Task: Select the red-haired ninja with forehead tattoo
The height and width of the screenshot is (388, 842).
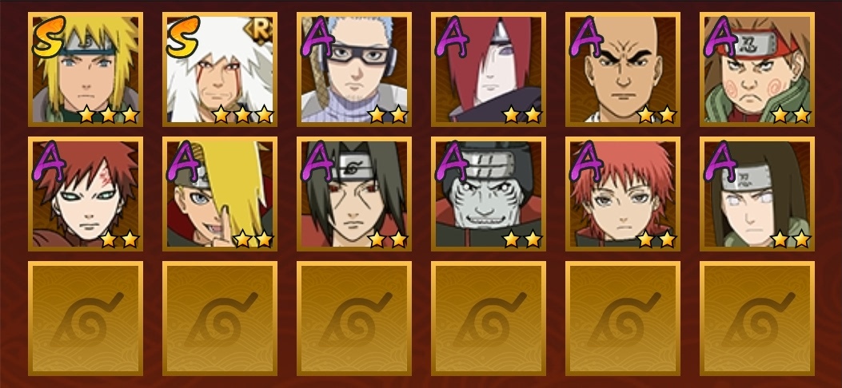Action: coord(86,193)
